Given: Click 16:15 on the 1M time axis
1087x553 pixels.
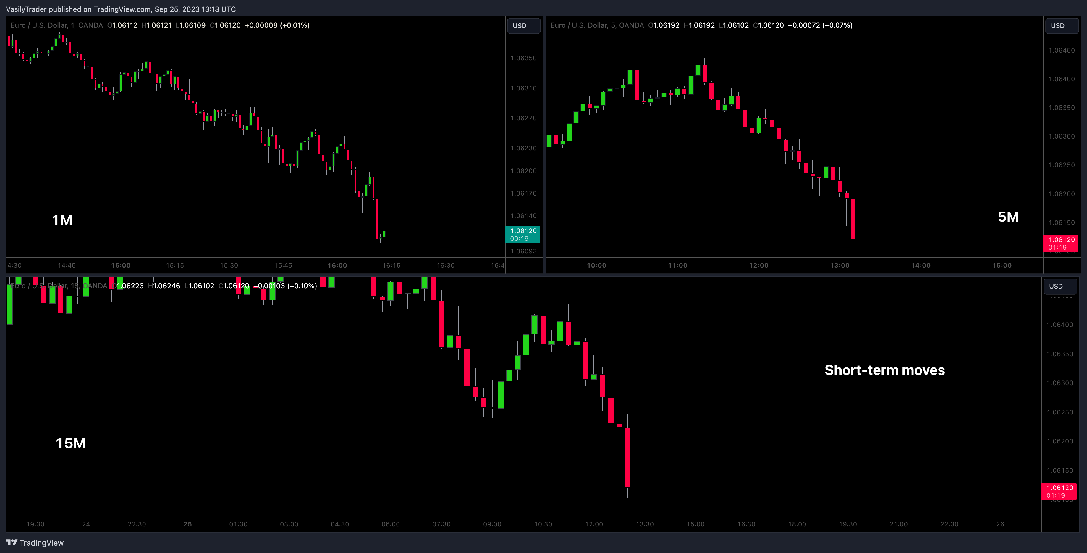Looking at the screenshot, I should click(x=391, y=266).
